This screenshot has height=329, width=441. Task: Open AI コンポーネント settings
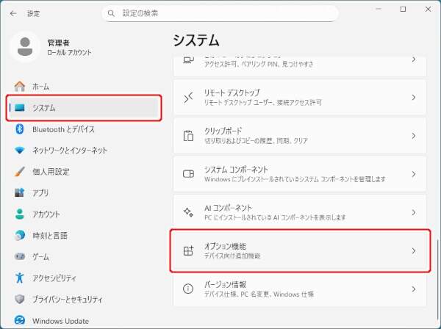(x=300, y=212)
